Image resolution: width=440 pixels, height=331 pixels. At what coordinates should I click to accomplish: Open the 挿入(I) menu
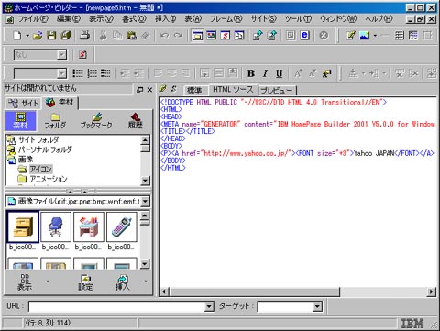[x=165, y=19]
